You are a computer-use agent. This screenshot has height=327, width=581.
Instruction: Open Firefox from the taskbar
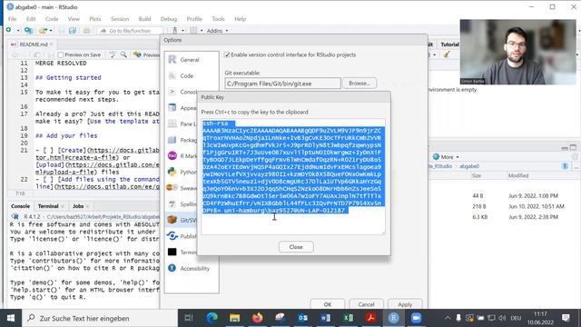[257, 318]
